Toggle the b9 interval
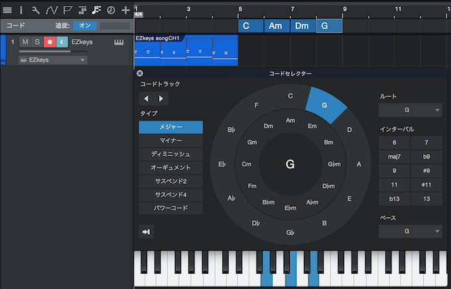 click(x=426, y=157)
